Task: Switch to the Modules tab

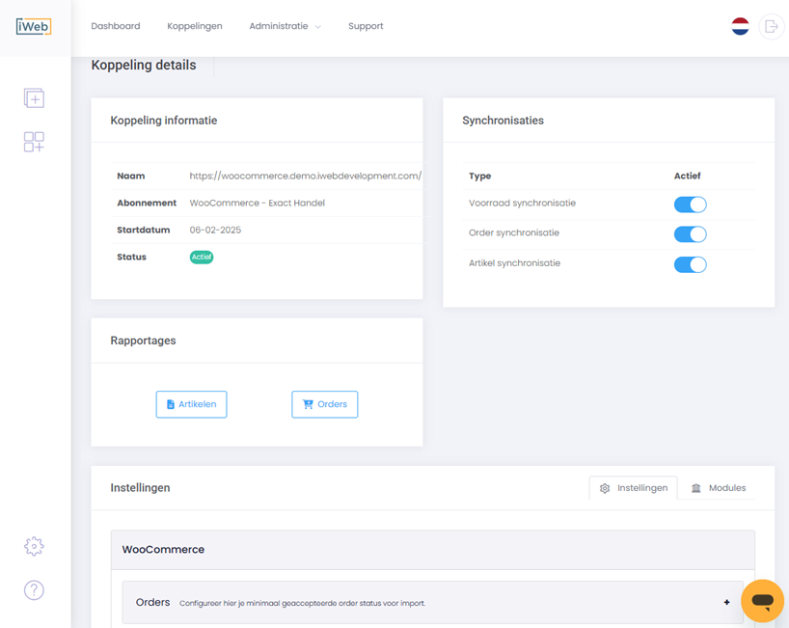Action: click(718, 487)
